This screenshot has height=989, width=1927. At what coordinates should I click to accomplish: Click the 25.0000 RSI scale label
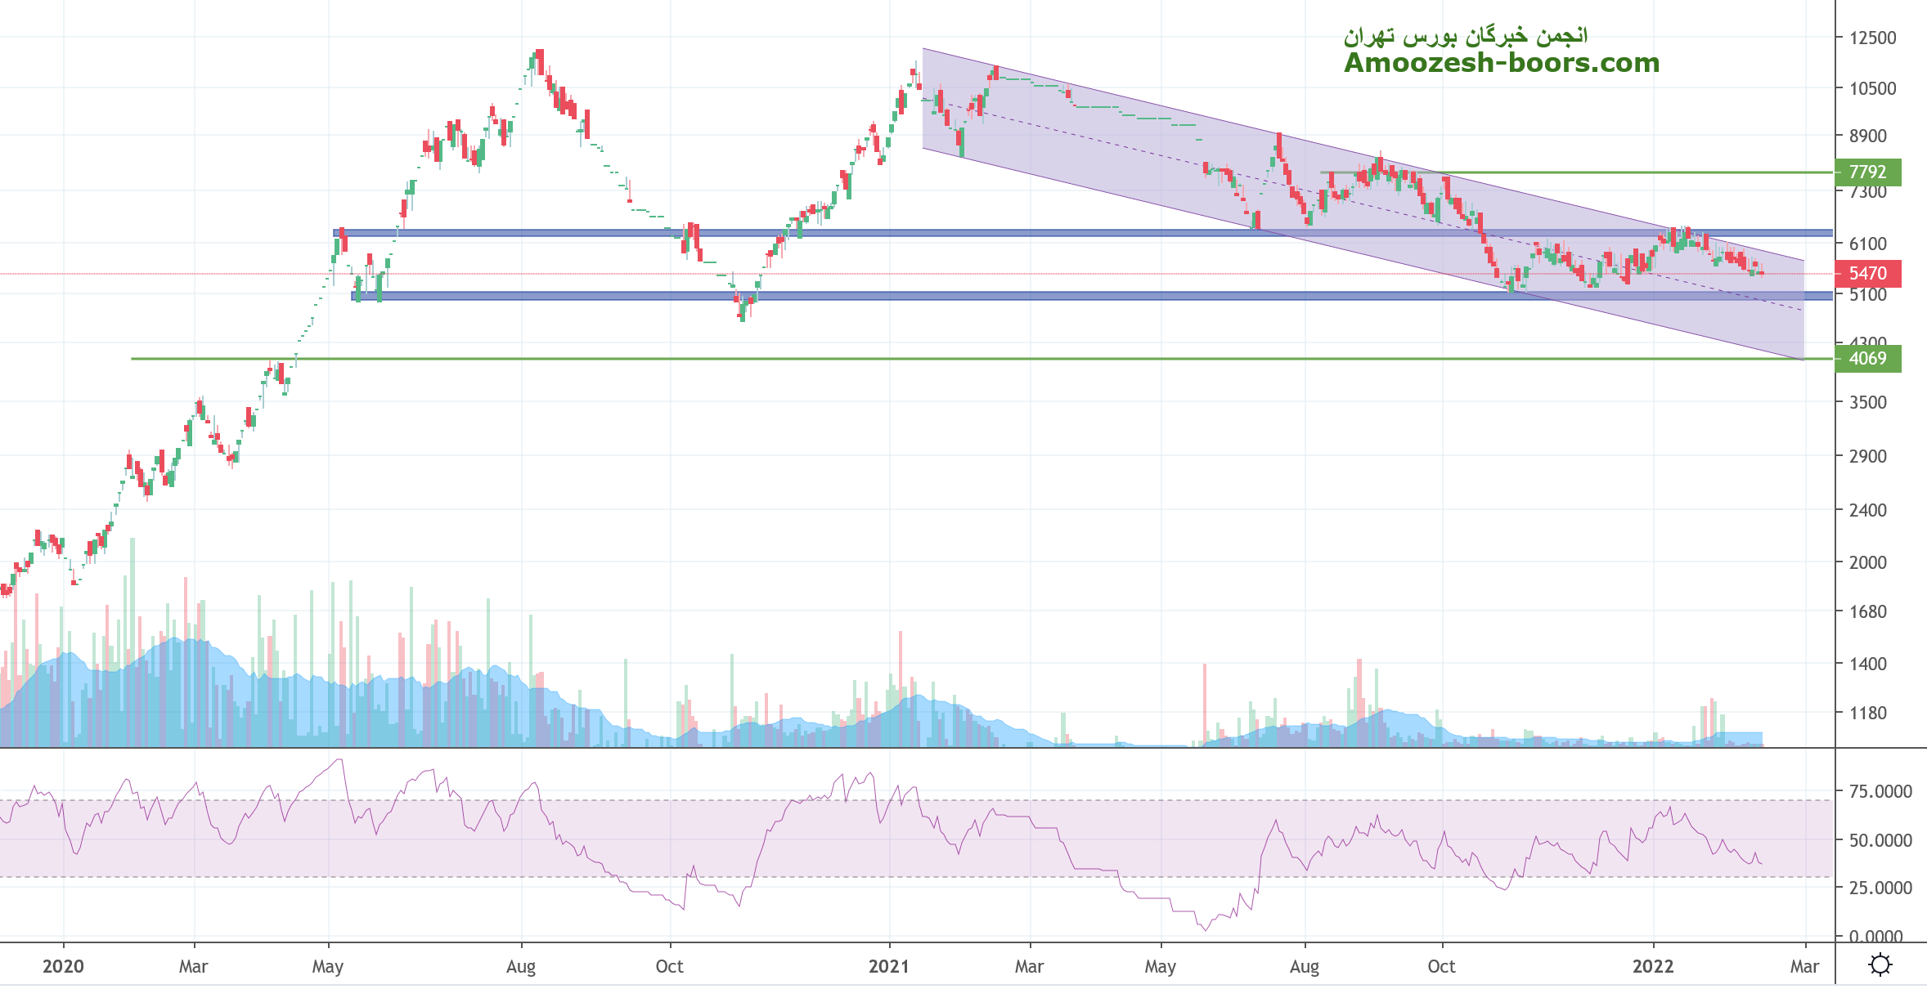point(1880,888)
